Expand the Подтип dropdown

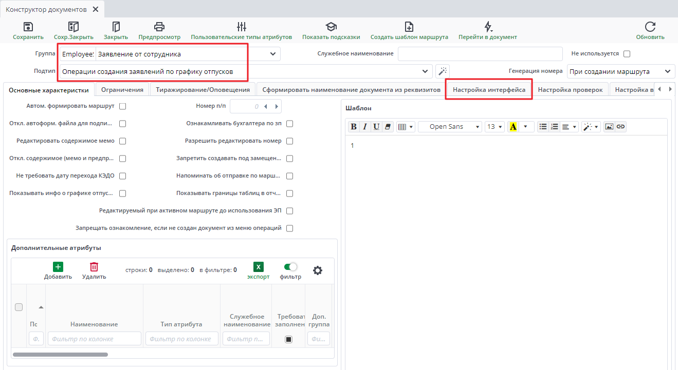(x=425, y=71)
